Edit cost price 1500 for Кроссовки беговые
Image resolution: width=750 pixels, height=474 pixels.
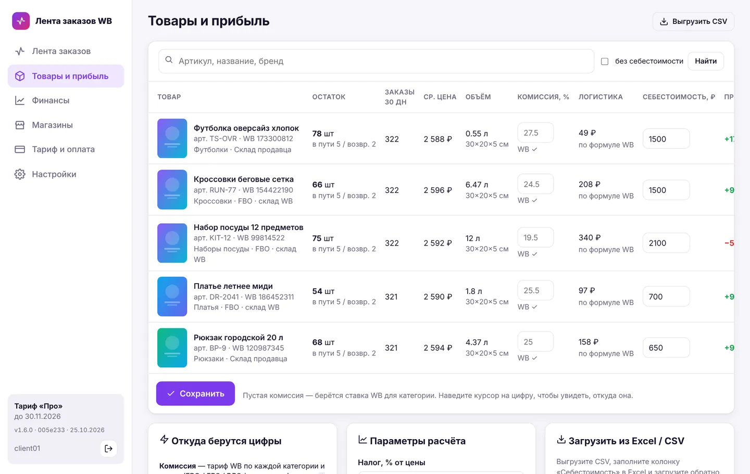click(x=666, y=190)
